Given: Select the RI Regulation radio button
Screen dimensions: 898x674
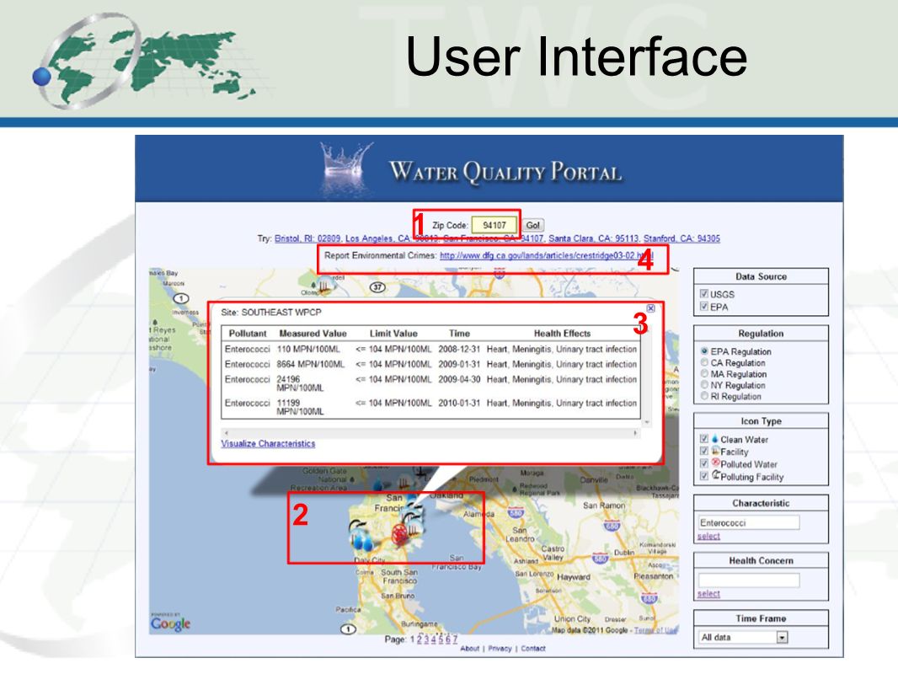Looking at the screenshot, I should 704,396.
